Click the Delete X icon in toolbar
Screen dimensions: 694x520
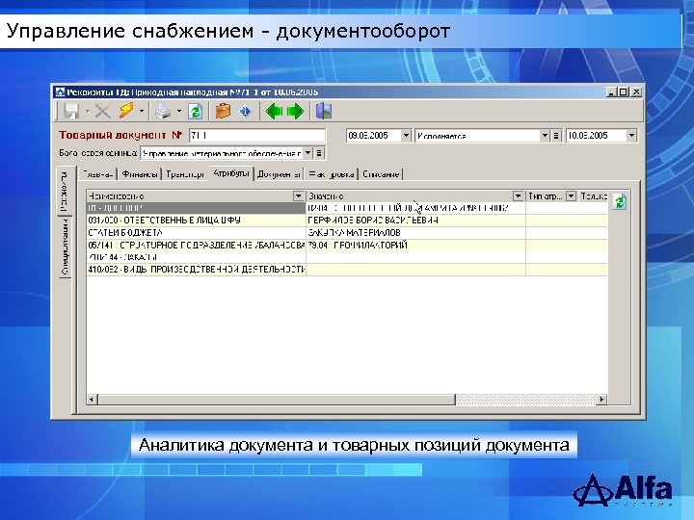(103, 111)
